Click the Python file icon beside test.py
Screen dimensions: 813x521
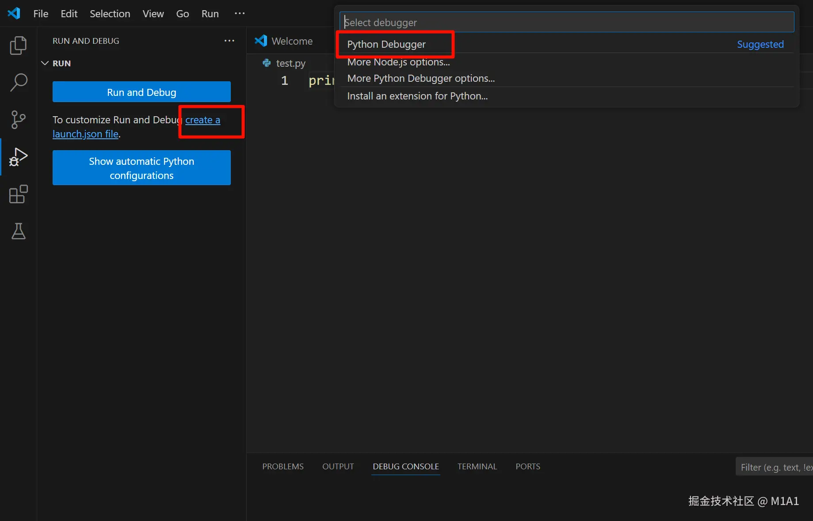tap(267, 63)
